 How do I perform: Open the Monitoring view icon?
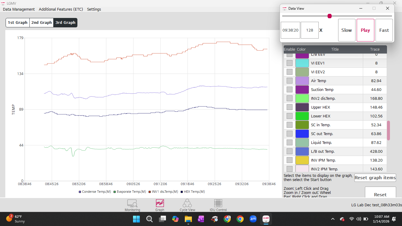132,205
